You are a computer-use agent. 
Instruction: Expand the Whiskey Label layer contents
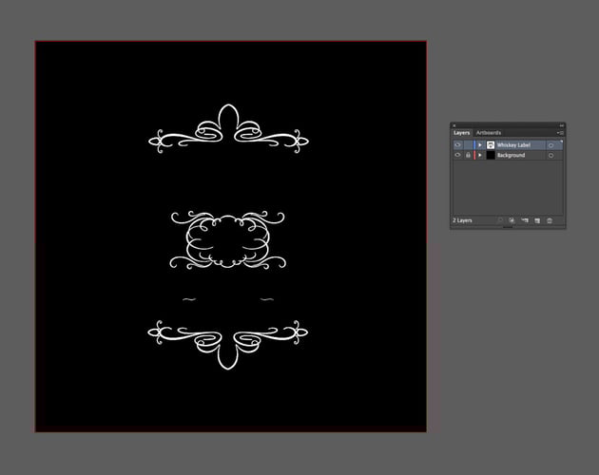click(x=480, y=145)
